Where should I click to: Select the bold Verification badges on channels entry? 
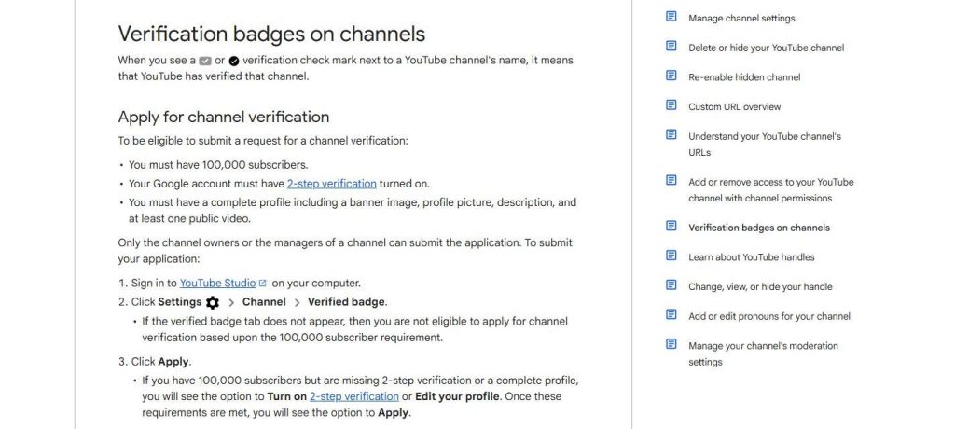(x=759, y=228)
